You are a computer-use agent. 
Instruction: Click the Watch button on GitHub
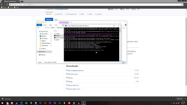coord(111,9)
